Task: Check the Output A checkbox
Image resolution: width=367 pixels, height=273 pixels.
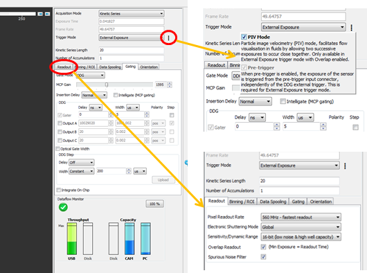Action: (60, 123)
